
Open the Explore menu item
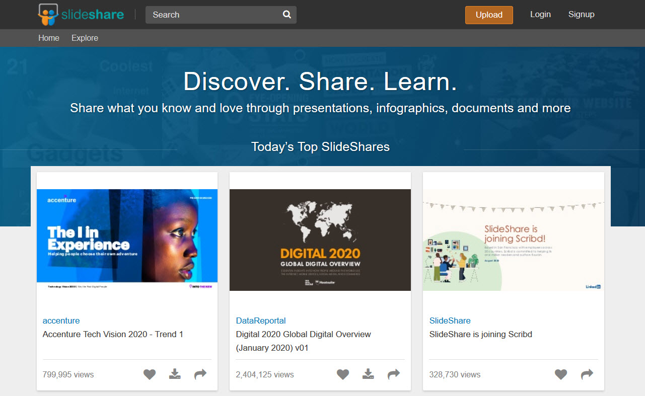coord(85,38)
